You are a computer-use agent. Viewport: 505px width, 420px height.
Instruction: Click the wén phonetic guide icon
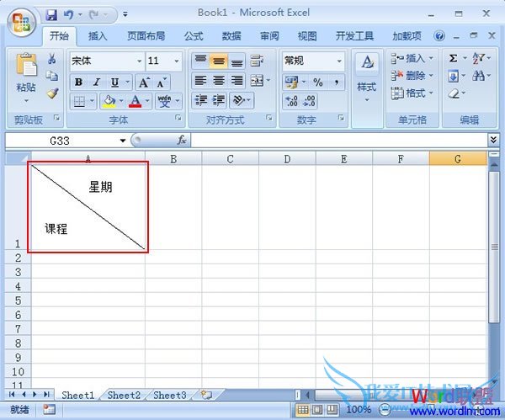coord(164,101)
